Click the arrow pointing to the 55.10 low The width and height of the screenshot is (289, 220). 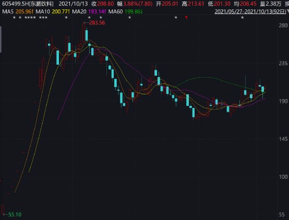click(5, 214)
